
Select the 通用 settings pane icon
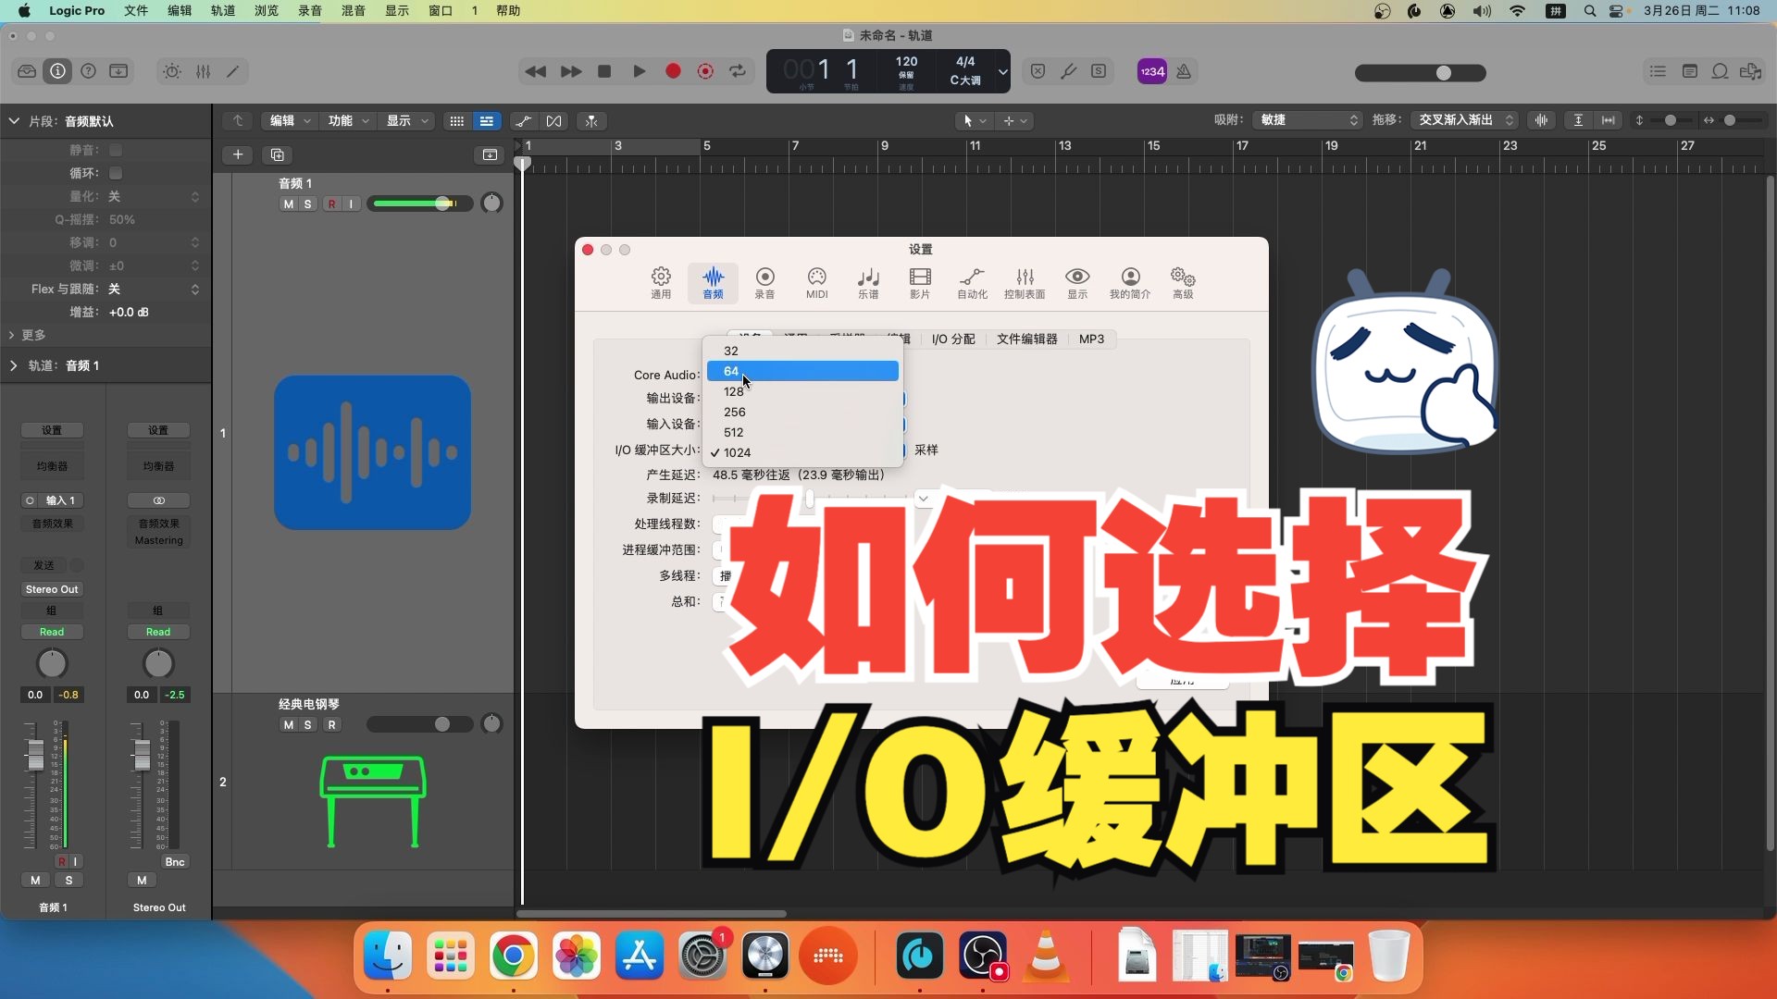point(661,282)
